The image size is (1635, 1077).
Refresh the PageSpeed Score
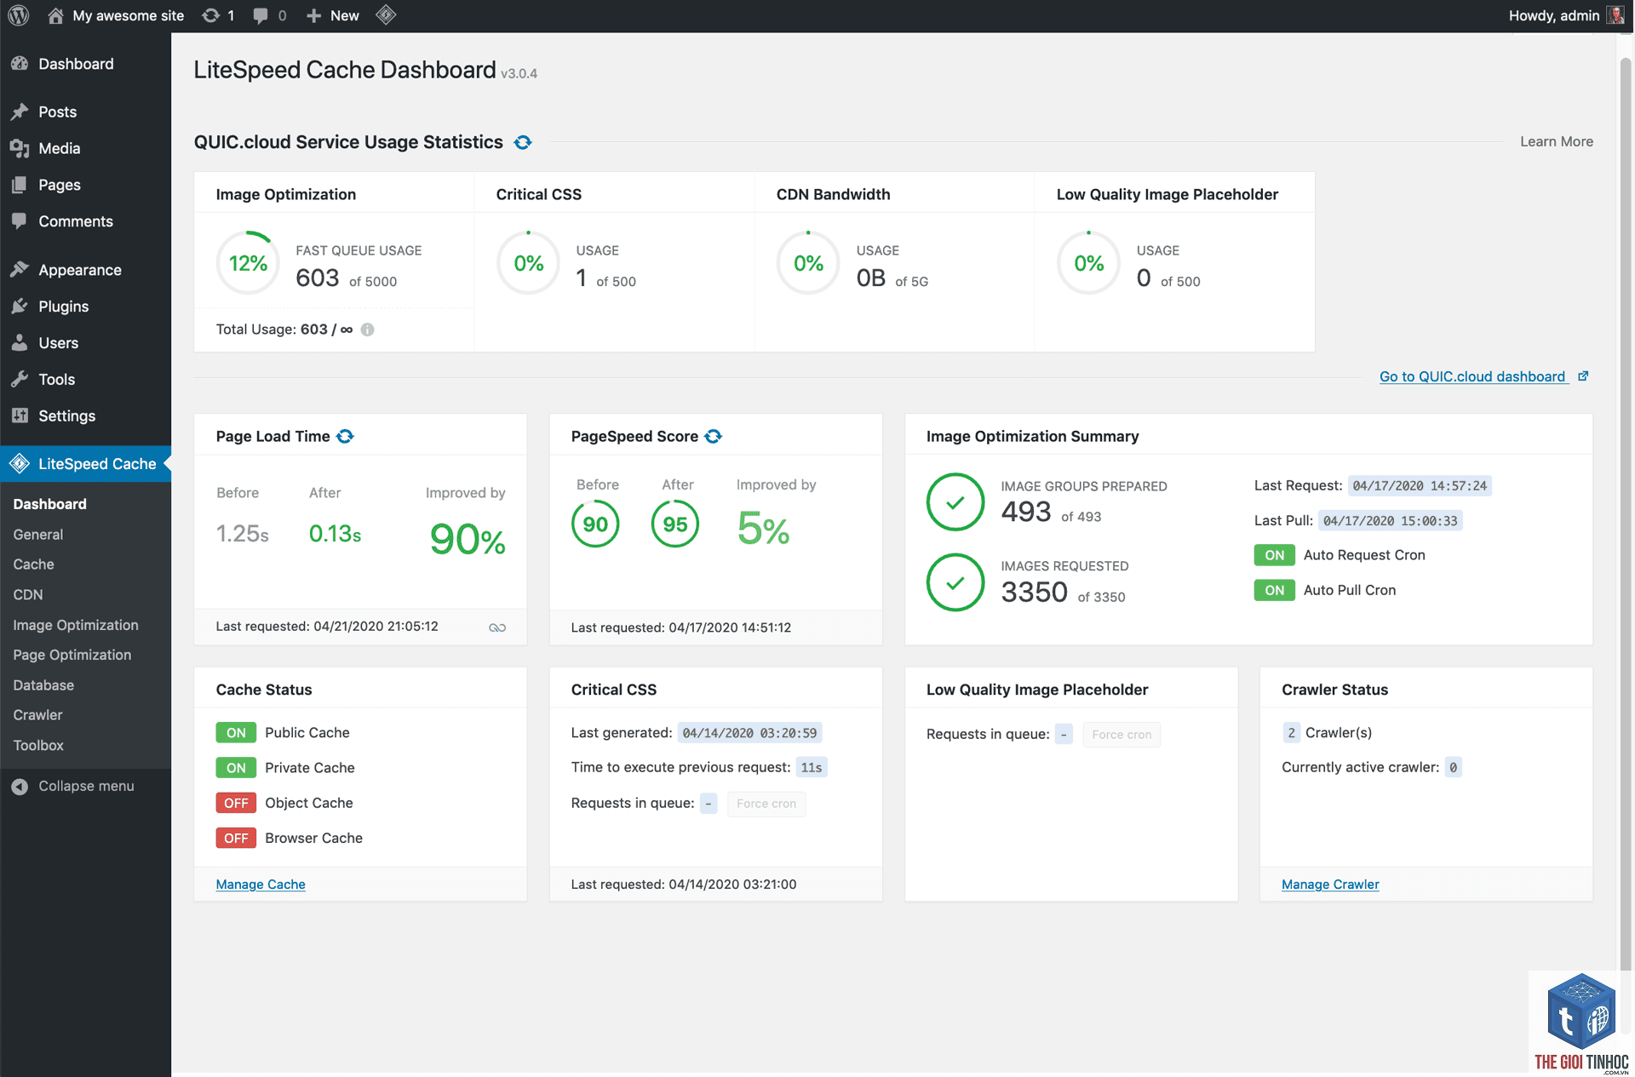click(714, 436)
